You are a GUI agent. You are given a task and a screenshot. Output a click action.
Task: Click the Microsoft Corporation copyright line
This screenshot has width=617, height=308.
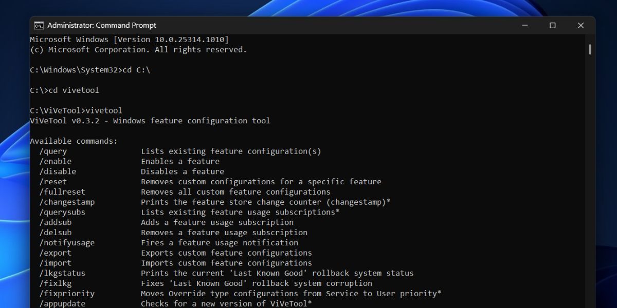pyautogui.click(x=138, y=50)
